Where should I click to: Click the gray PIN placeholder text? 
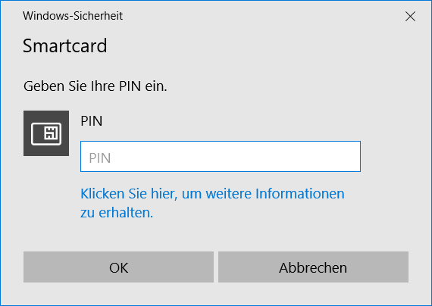(x=100, y=158)
